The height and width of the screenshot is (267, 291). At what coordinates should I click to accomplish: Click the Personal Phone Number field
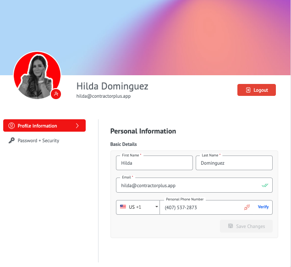[202, 207]
